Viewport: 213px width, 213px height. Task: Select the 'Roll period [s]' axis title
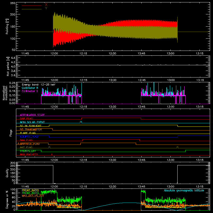[x=8, y=66]
